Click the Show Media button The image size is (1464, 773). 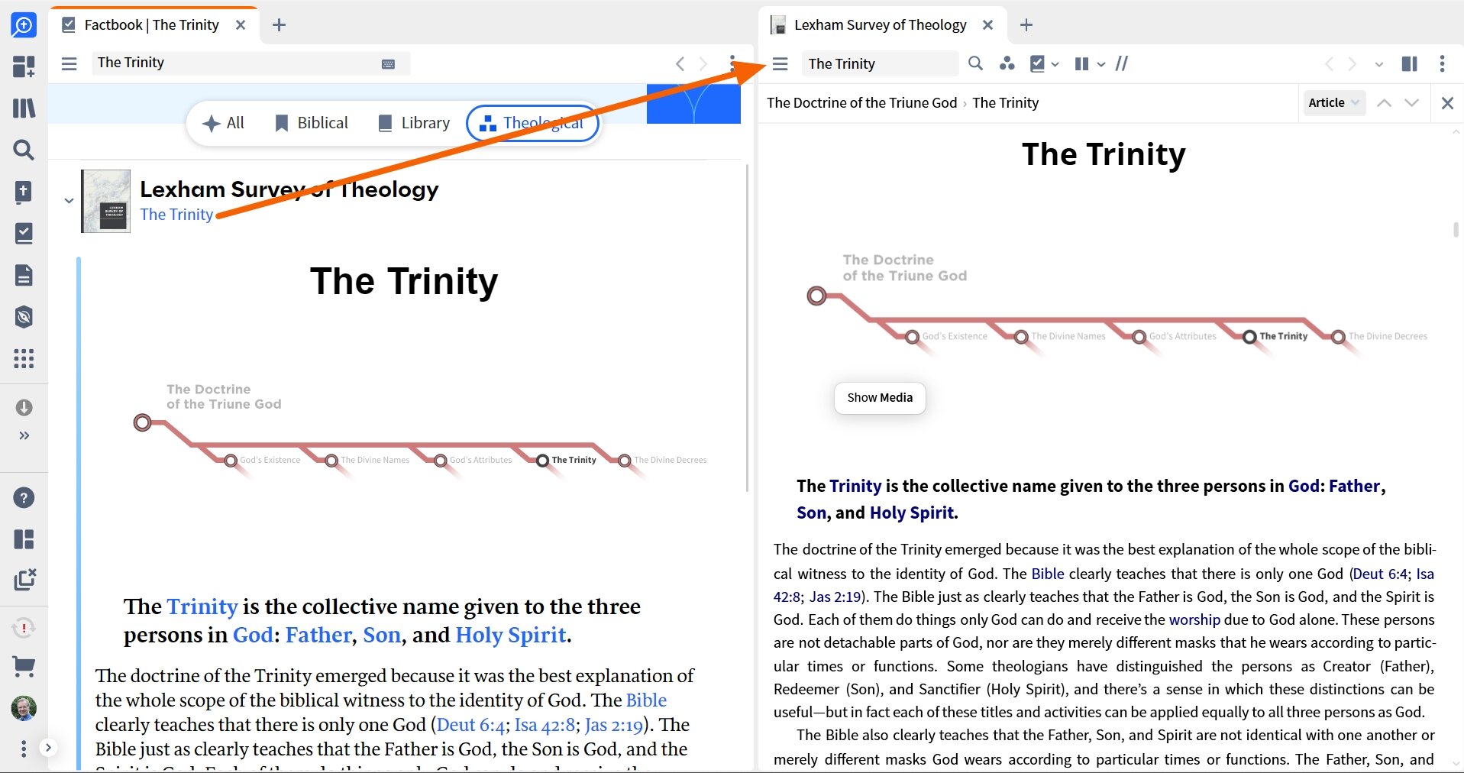coord(880,398)
